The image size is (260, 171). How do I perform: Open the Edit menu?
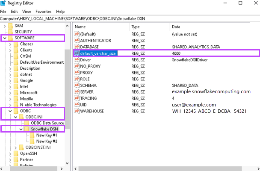14,12
